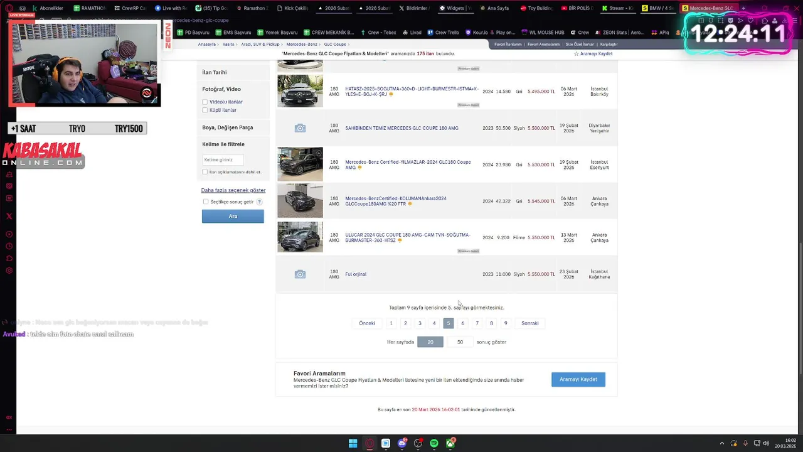Show 50 results per page
The height and width of the screenshot is (452, 803).
click(460, 342)
